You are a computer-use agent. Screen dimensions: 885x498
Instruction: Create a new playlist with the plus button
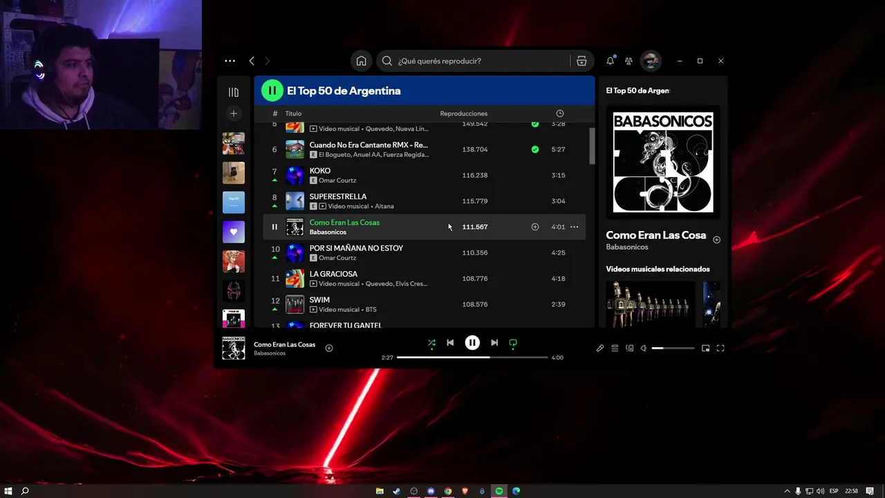(234, 113)
